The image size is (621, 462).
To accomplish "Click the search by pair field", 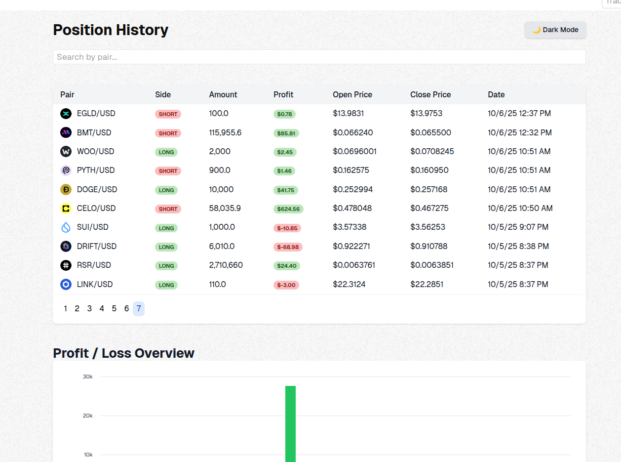I will (318, 56).
